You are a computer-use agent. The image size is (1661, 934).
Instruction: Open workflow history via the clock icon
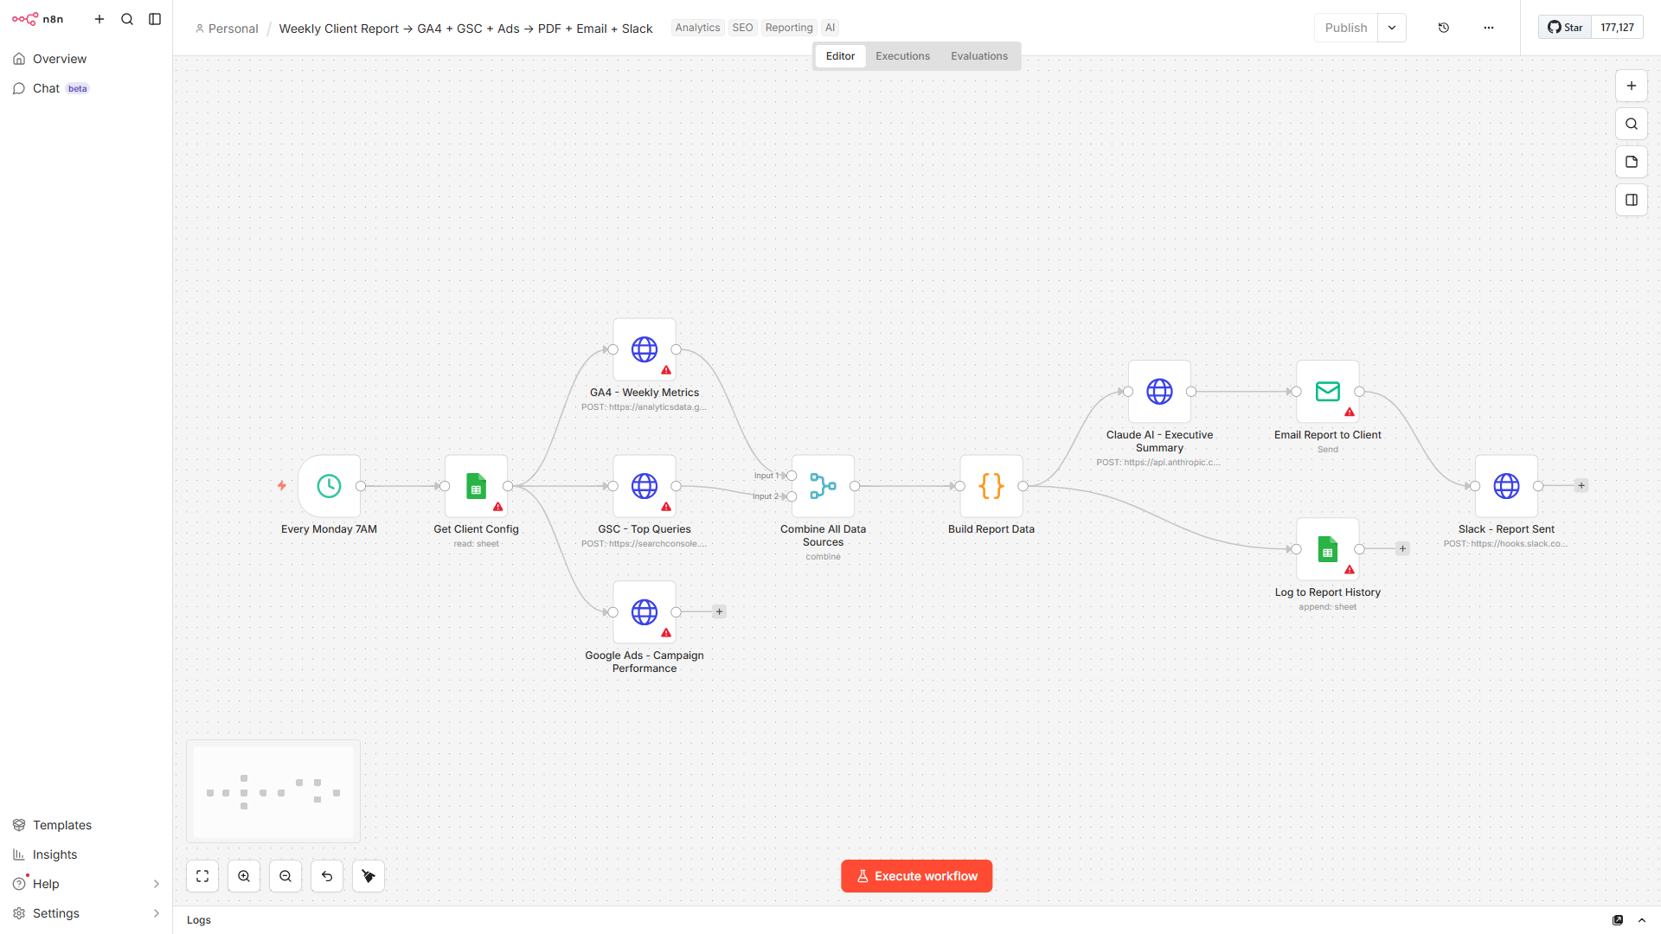click(1443, 27)
